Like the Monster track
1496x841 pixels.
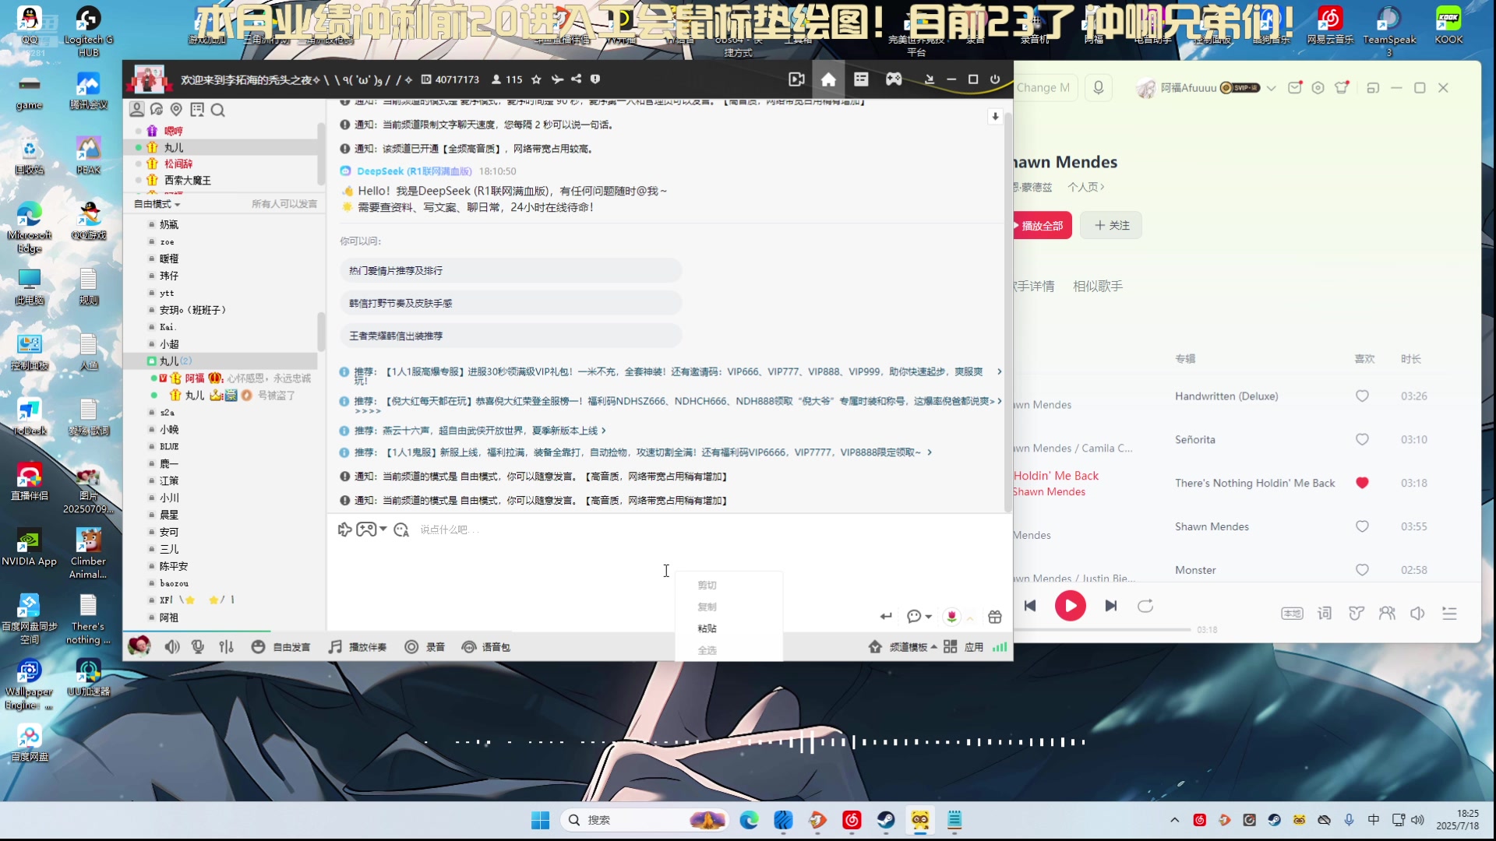pyautogui.click(x=1362, y=570)
